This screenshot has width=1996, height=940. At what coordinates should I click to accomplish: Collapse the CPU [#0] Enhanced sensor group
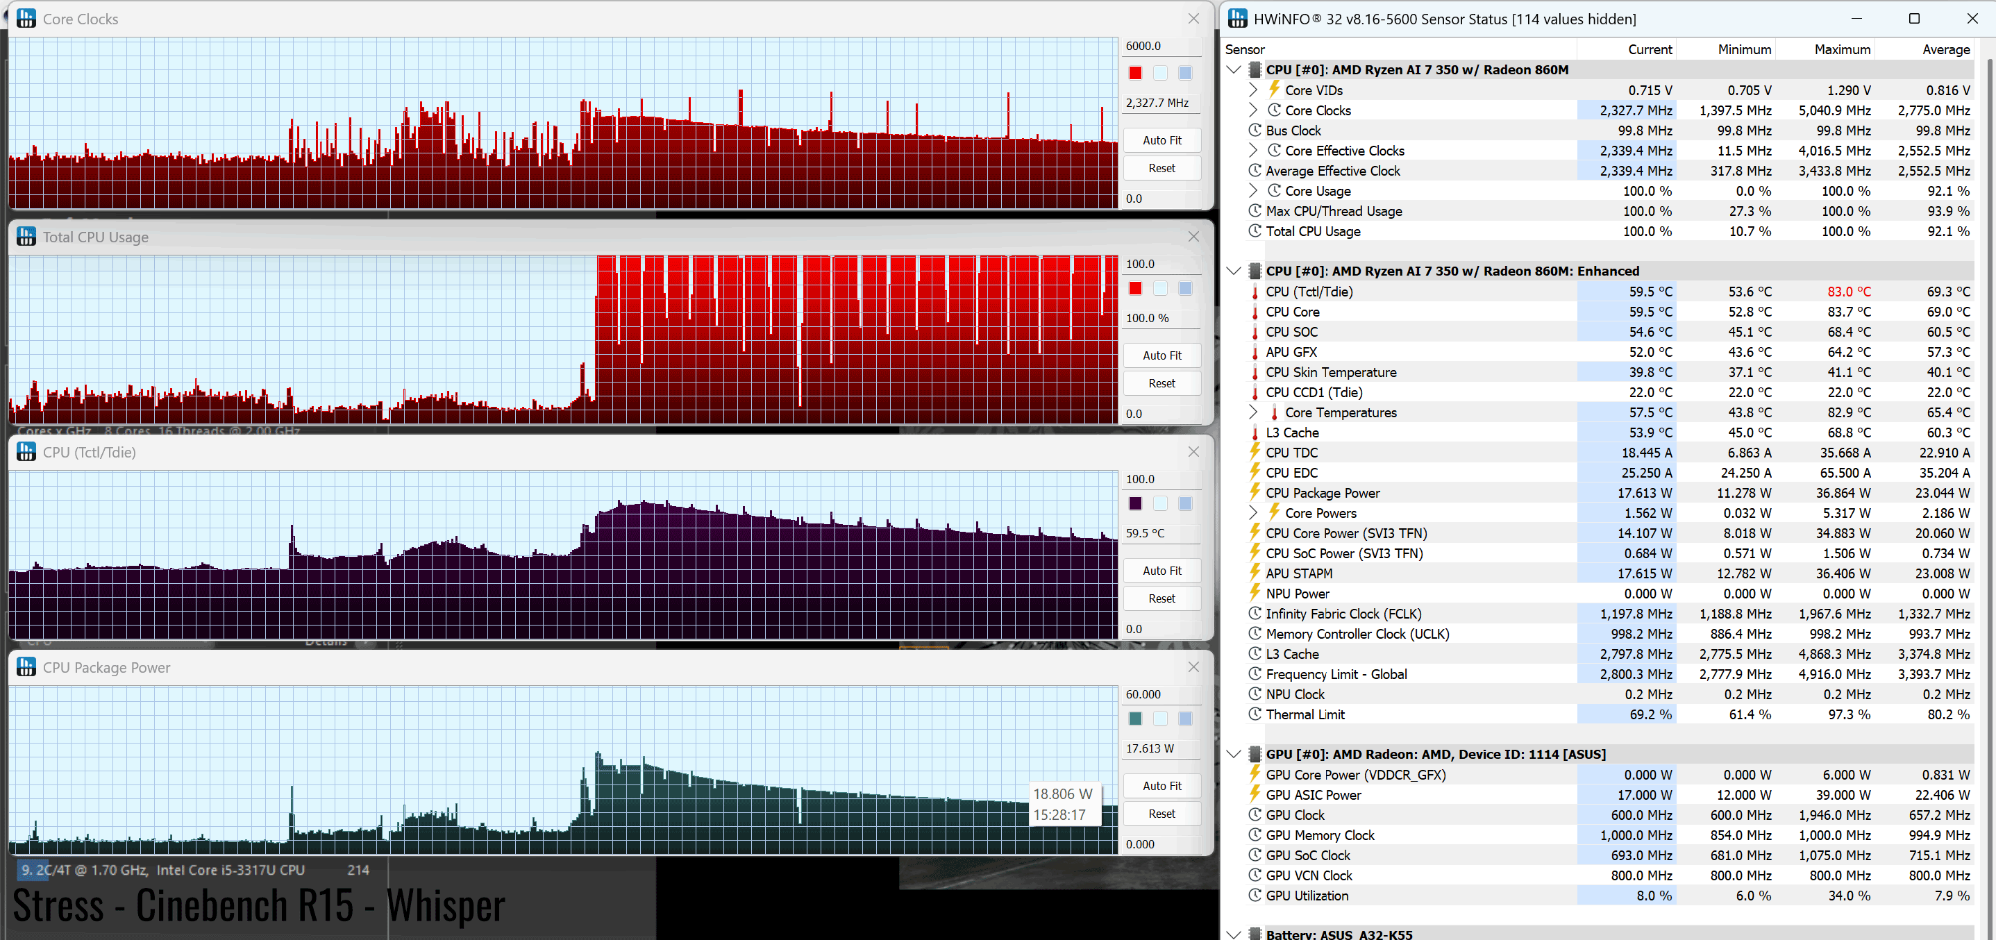(1234, 271)
